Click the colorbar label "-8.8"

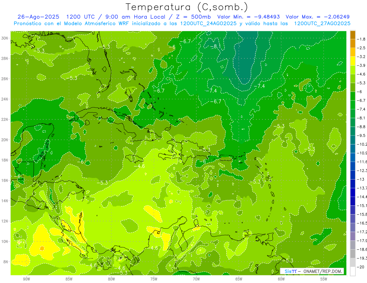click(x=361, y=127)
